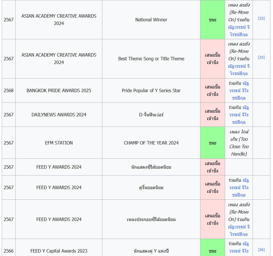This screenshot has width=273, height=256.
Task: Select 'DAILYNEWS AWARDS 2024' cell
Action: 59,115
